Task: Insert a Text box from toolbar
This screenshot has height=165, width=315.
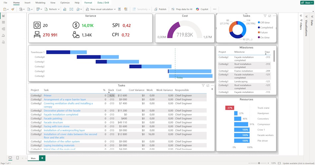Action: point(71,9)
